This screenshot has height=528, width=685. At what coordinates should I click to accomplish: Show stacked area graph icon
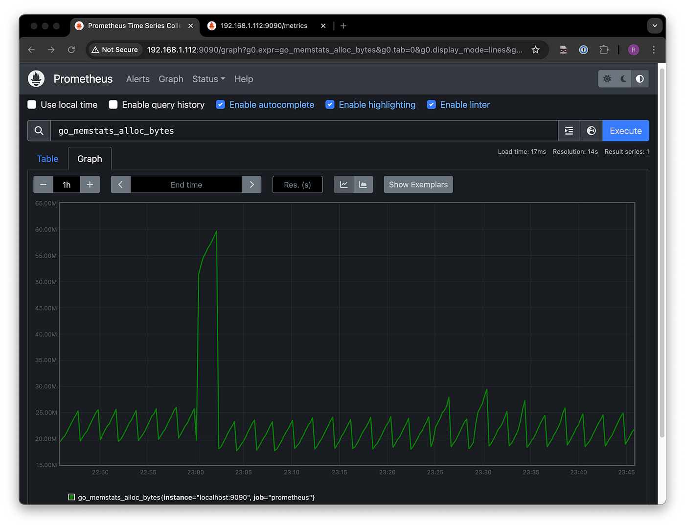(363, 185)
